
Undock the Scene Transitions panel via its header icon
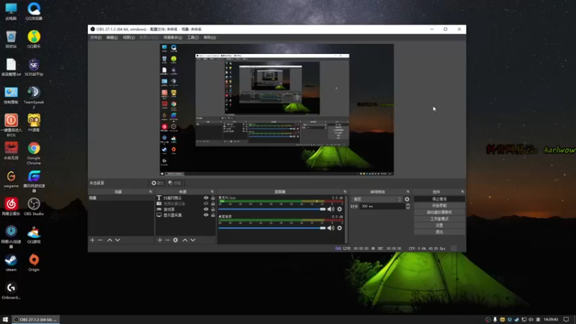408,192
